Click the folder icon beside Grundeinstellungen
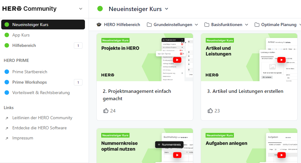The image size is (301, 163). [x=149, y=25]
